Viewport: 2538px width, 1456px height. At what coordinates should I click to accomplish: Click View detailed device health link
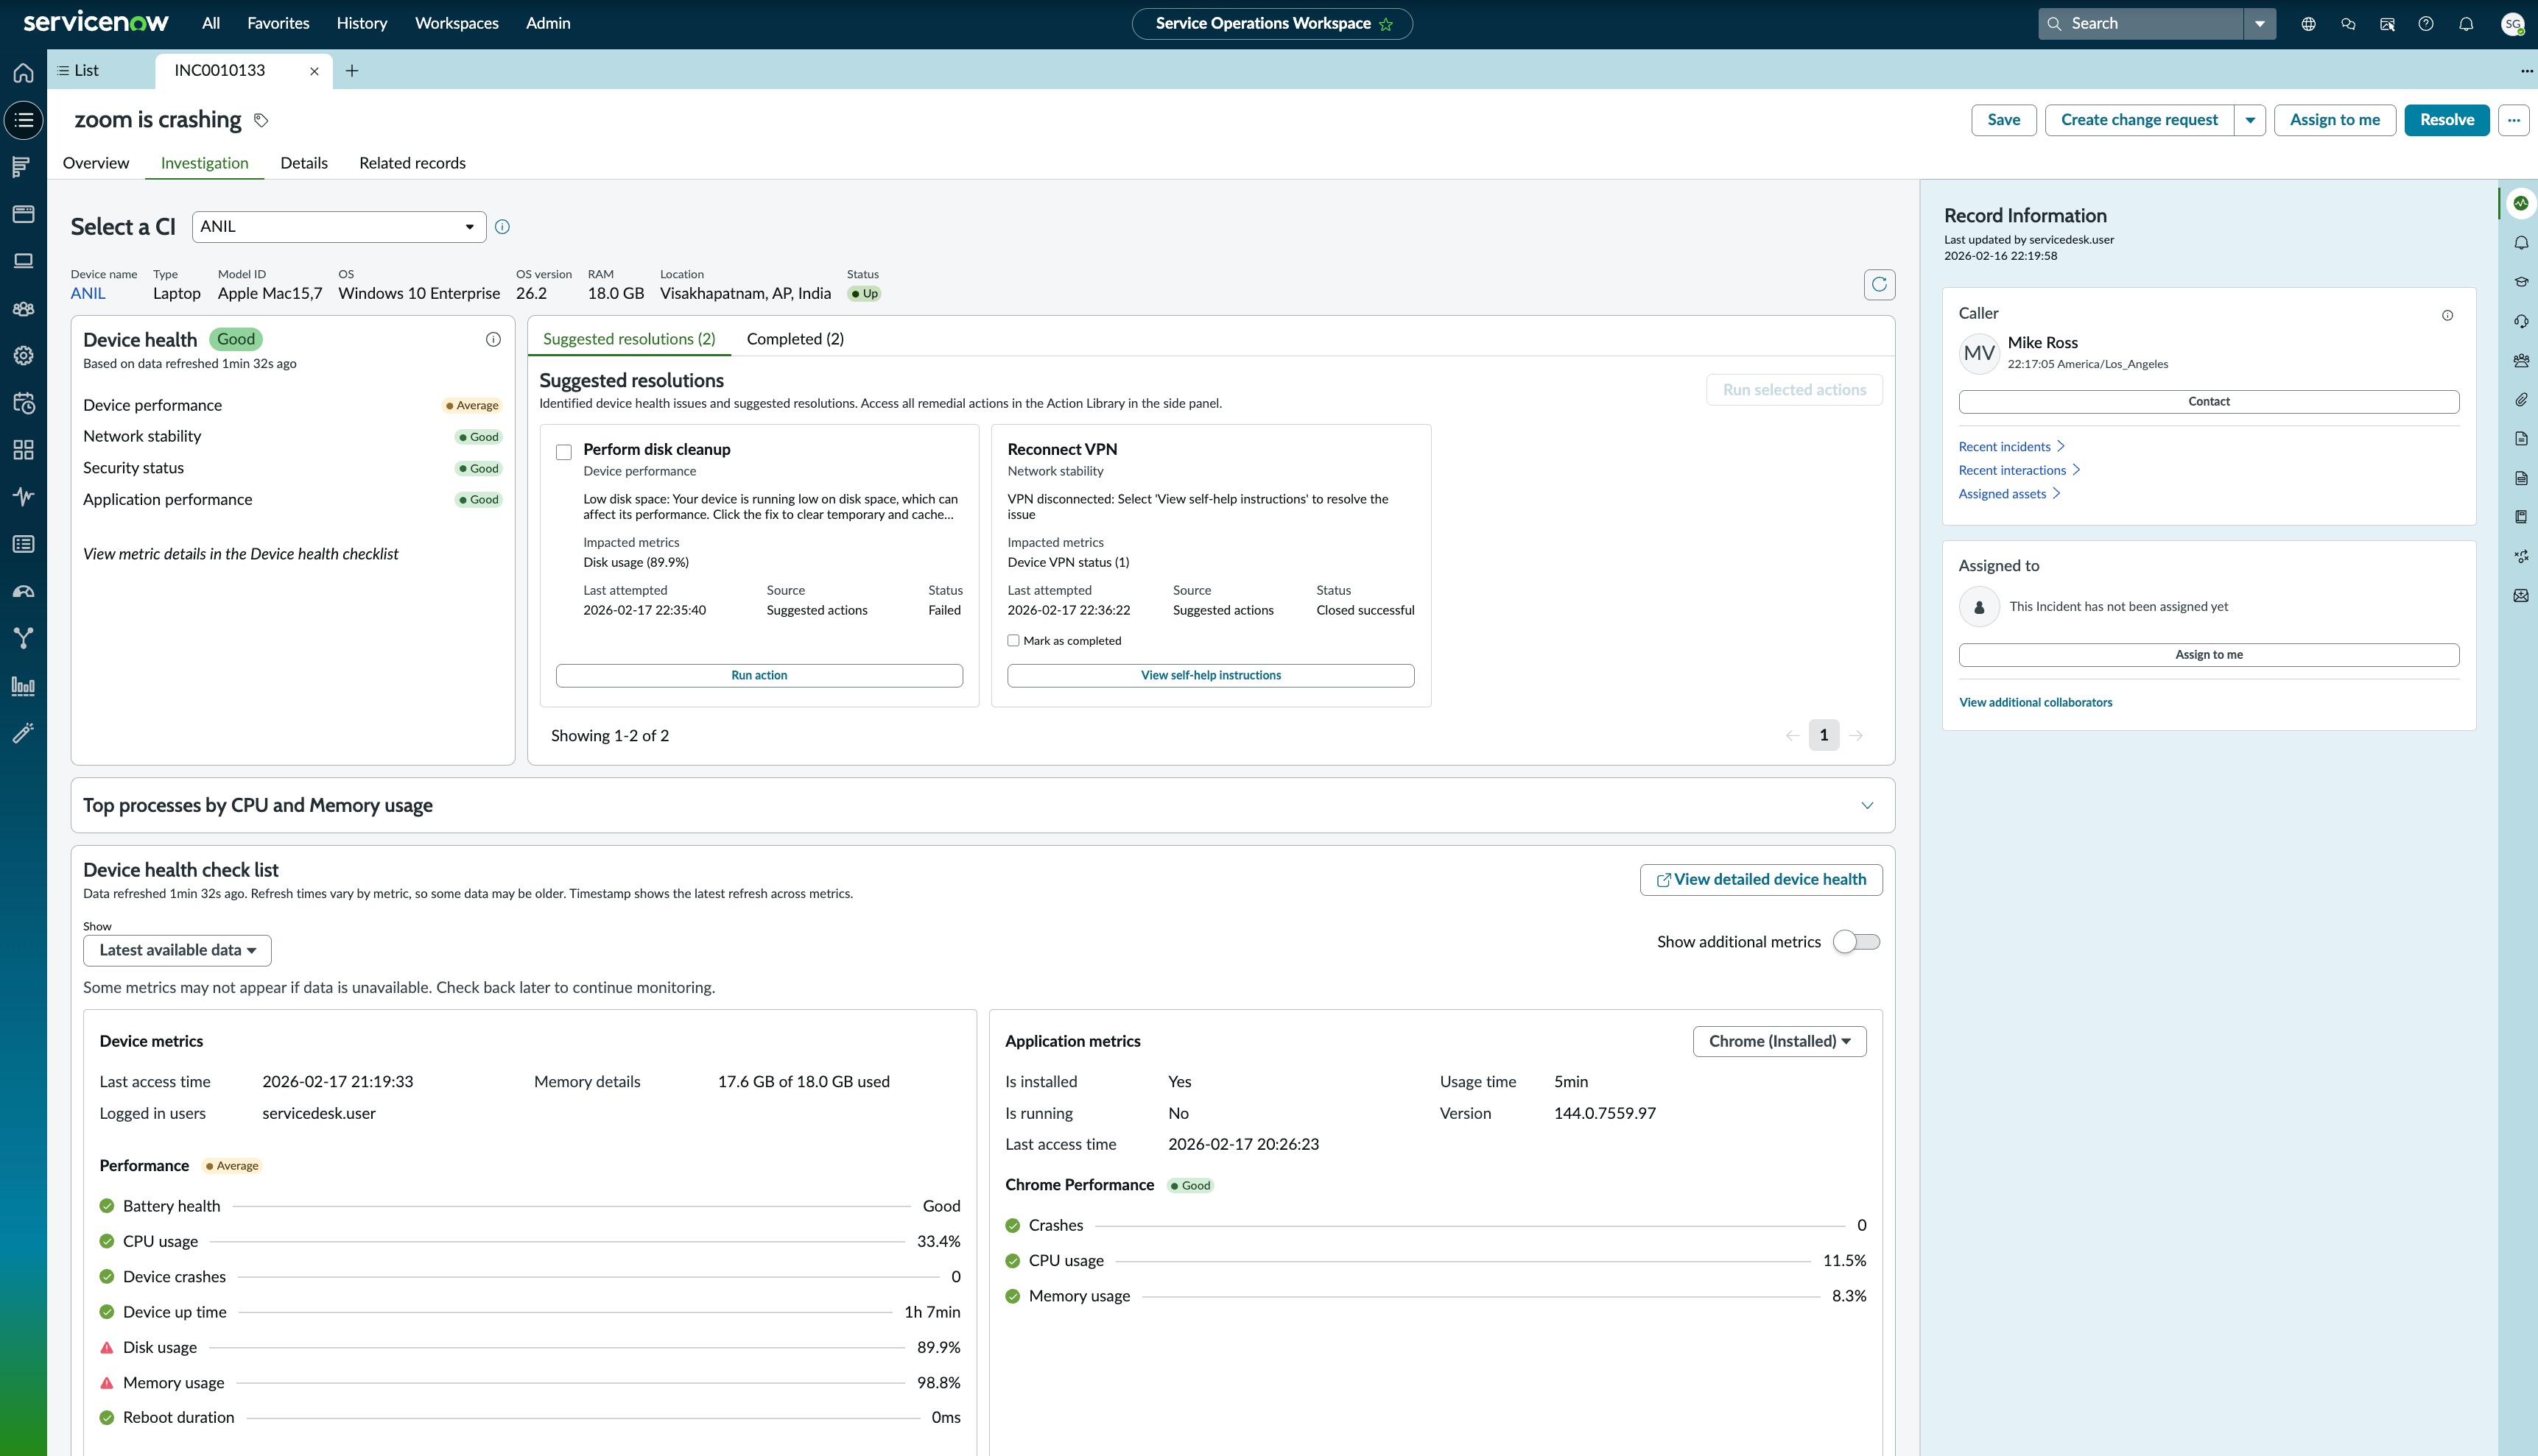tap(1761, 880)
